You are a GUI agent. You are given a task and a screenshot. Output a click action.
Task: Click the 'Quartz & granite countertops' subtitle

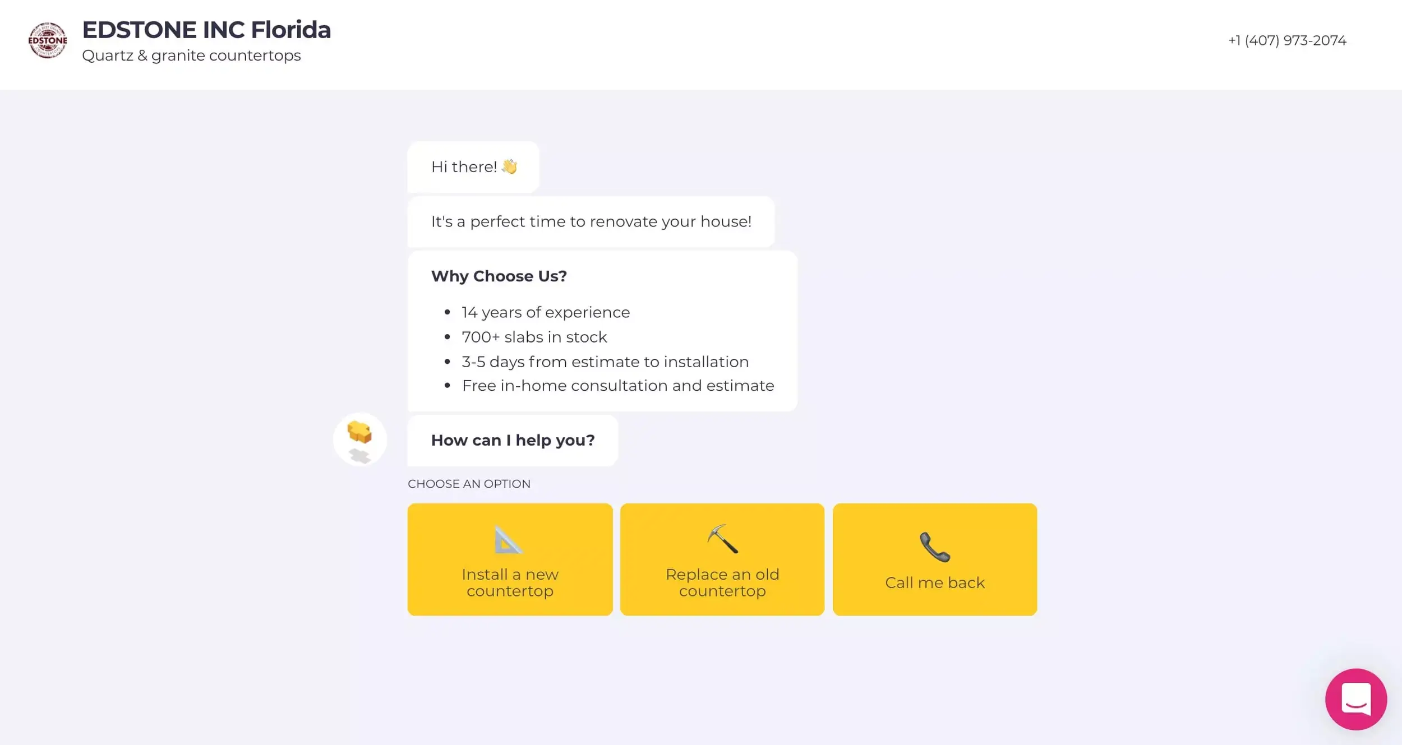tap(191, 55)
